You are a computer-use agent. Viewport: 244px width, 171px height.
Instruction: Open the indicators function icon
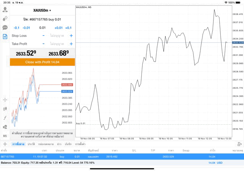tap(5, 118)
